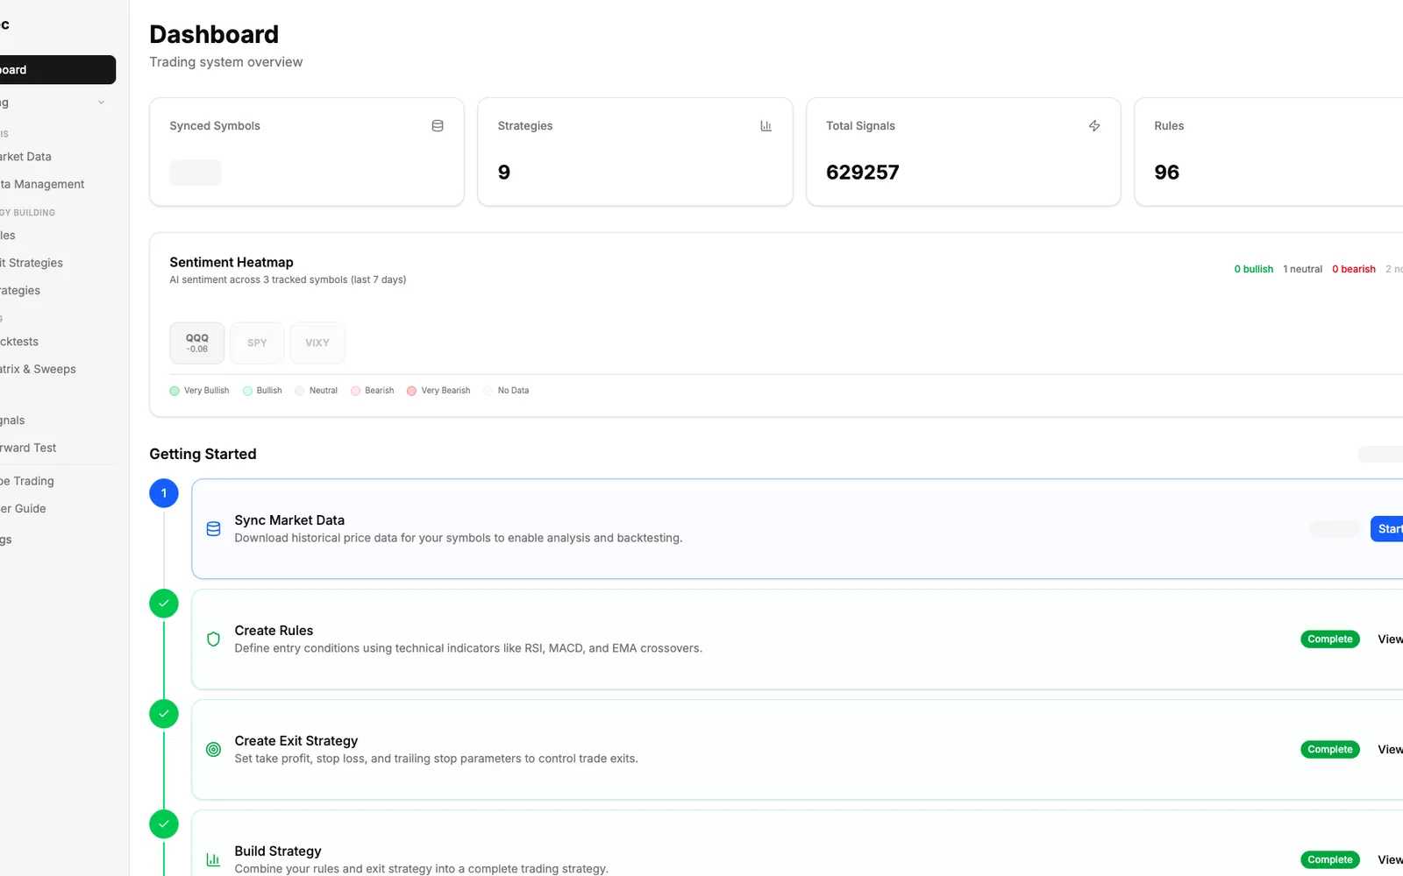Click the Sync Market Data step title
The width and height of the screenshot is (1403, 876).
point(289,520)
